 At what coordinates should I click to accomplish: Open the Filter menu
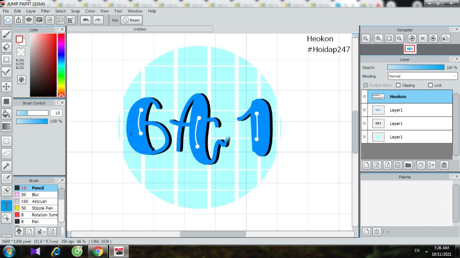tap(45, 11)
